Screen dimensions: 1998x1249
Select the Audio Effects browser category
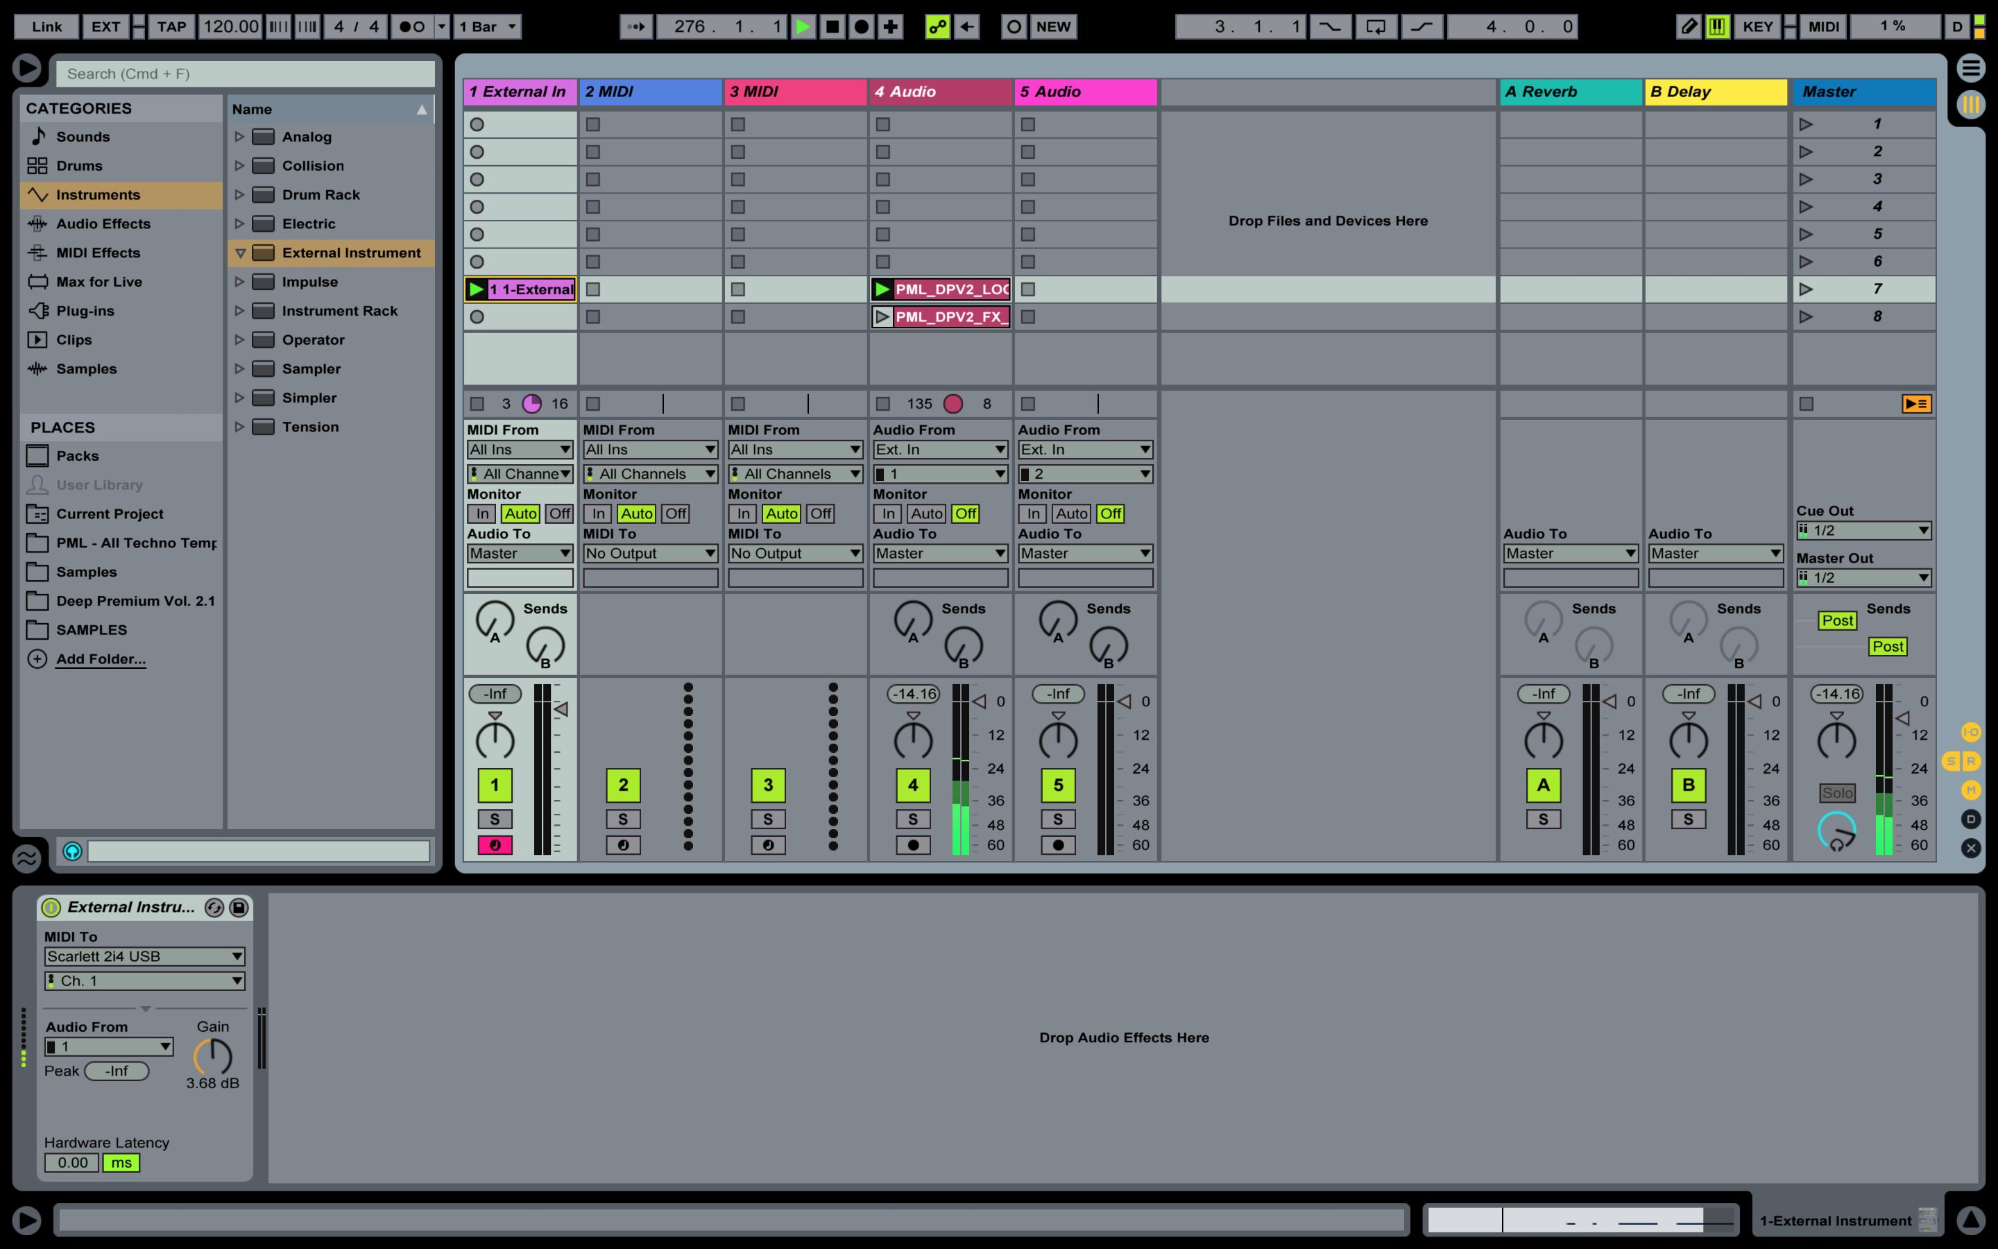click(x=103, y=223)
